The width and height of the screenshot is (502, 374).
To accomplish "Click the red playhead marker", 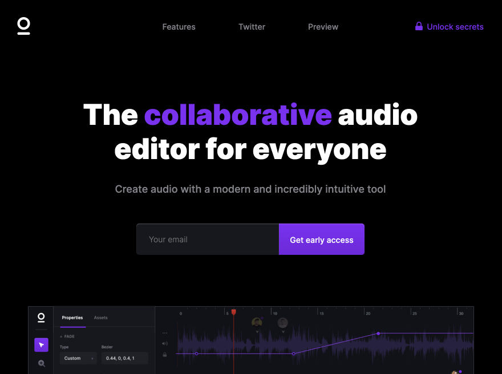I will click(x=234, y=312).
